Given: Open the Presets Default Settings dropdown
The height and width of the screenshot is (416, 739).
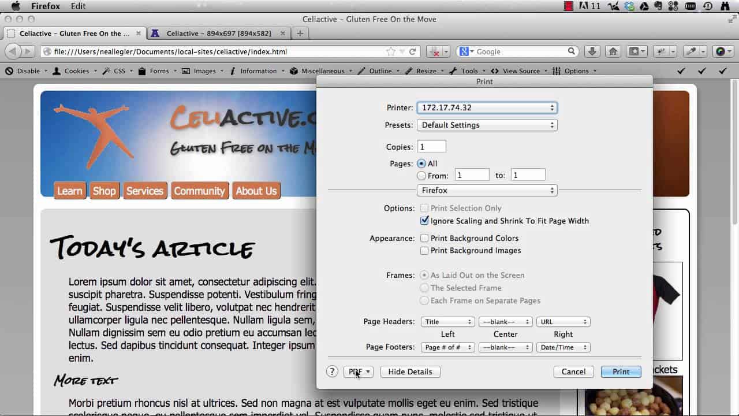Looking at the screenshot, I should (487, 125).
